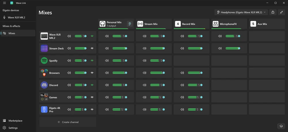Open effects for Wave XLR MK.2 channel
288x132 pixels.
92,36
